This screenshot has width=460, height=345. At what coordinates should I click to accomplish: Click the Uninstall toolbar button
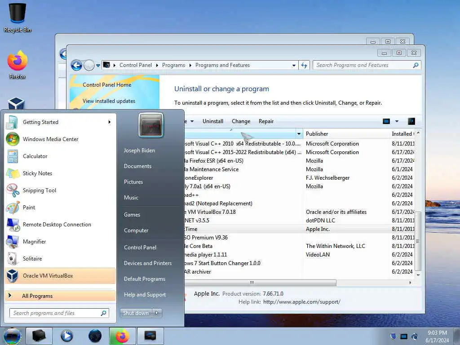(212, 121)
